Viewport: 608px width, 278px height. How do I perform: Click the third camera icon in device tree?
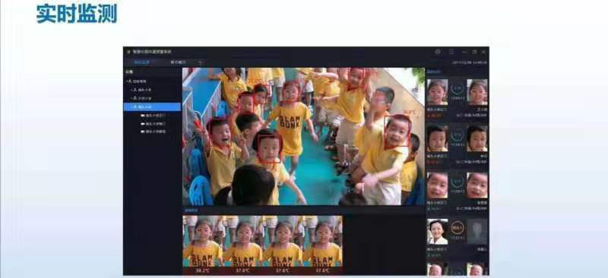coord(143,132)
